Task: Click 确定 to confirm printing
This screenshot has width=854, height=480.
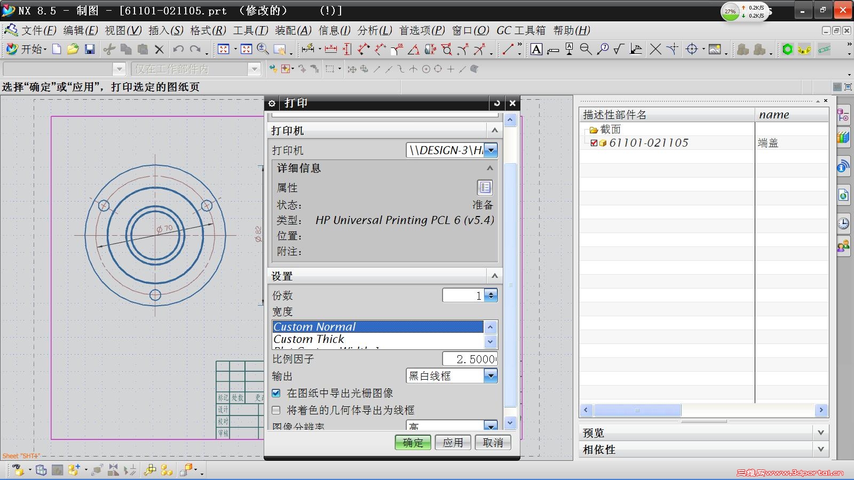Action: coord(413,443)
